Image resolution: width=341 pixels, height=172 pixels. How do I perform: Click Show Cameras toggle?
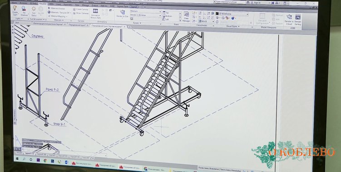click(80, 13)
